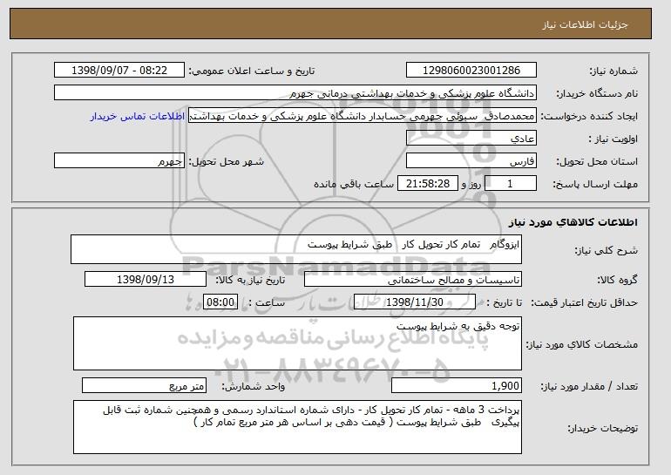The image size is (671, 475).
Task: Click the label گروه کالا
Action: tap(618, 280)
